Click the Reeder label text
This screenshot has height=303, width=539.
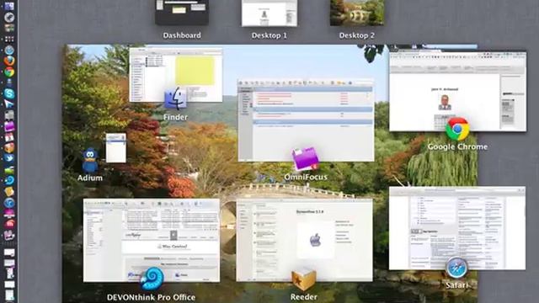pyautogui.click(x=304, y=297)
